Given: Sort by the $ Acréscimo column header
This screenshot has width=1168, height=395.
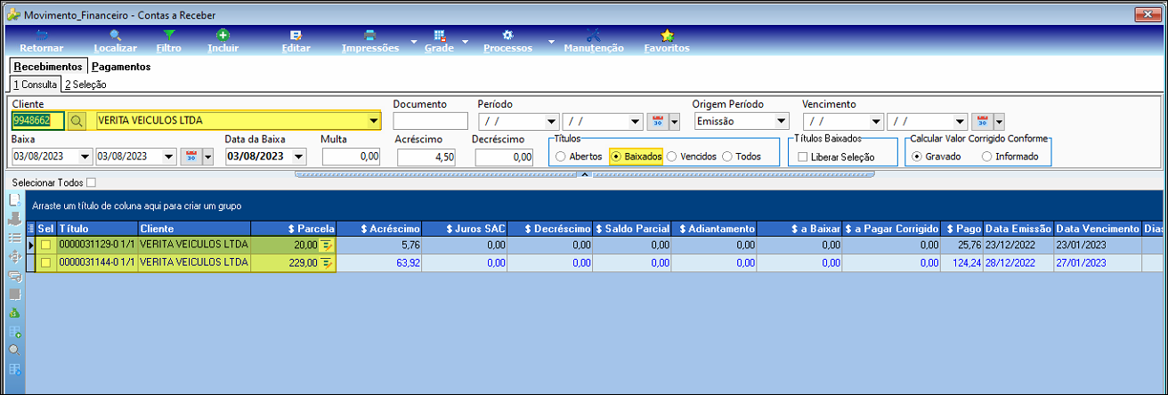Looking at the screenshot, I should pos(378,229).
